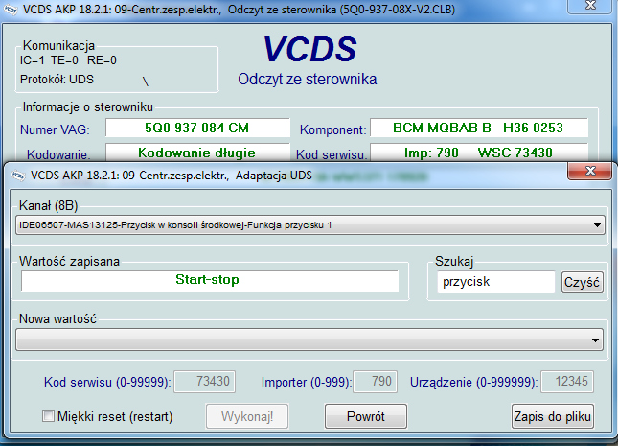Focus the Szukaj search field with przycisk
Screen dimensions: 618x446
pos(495,282)
